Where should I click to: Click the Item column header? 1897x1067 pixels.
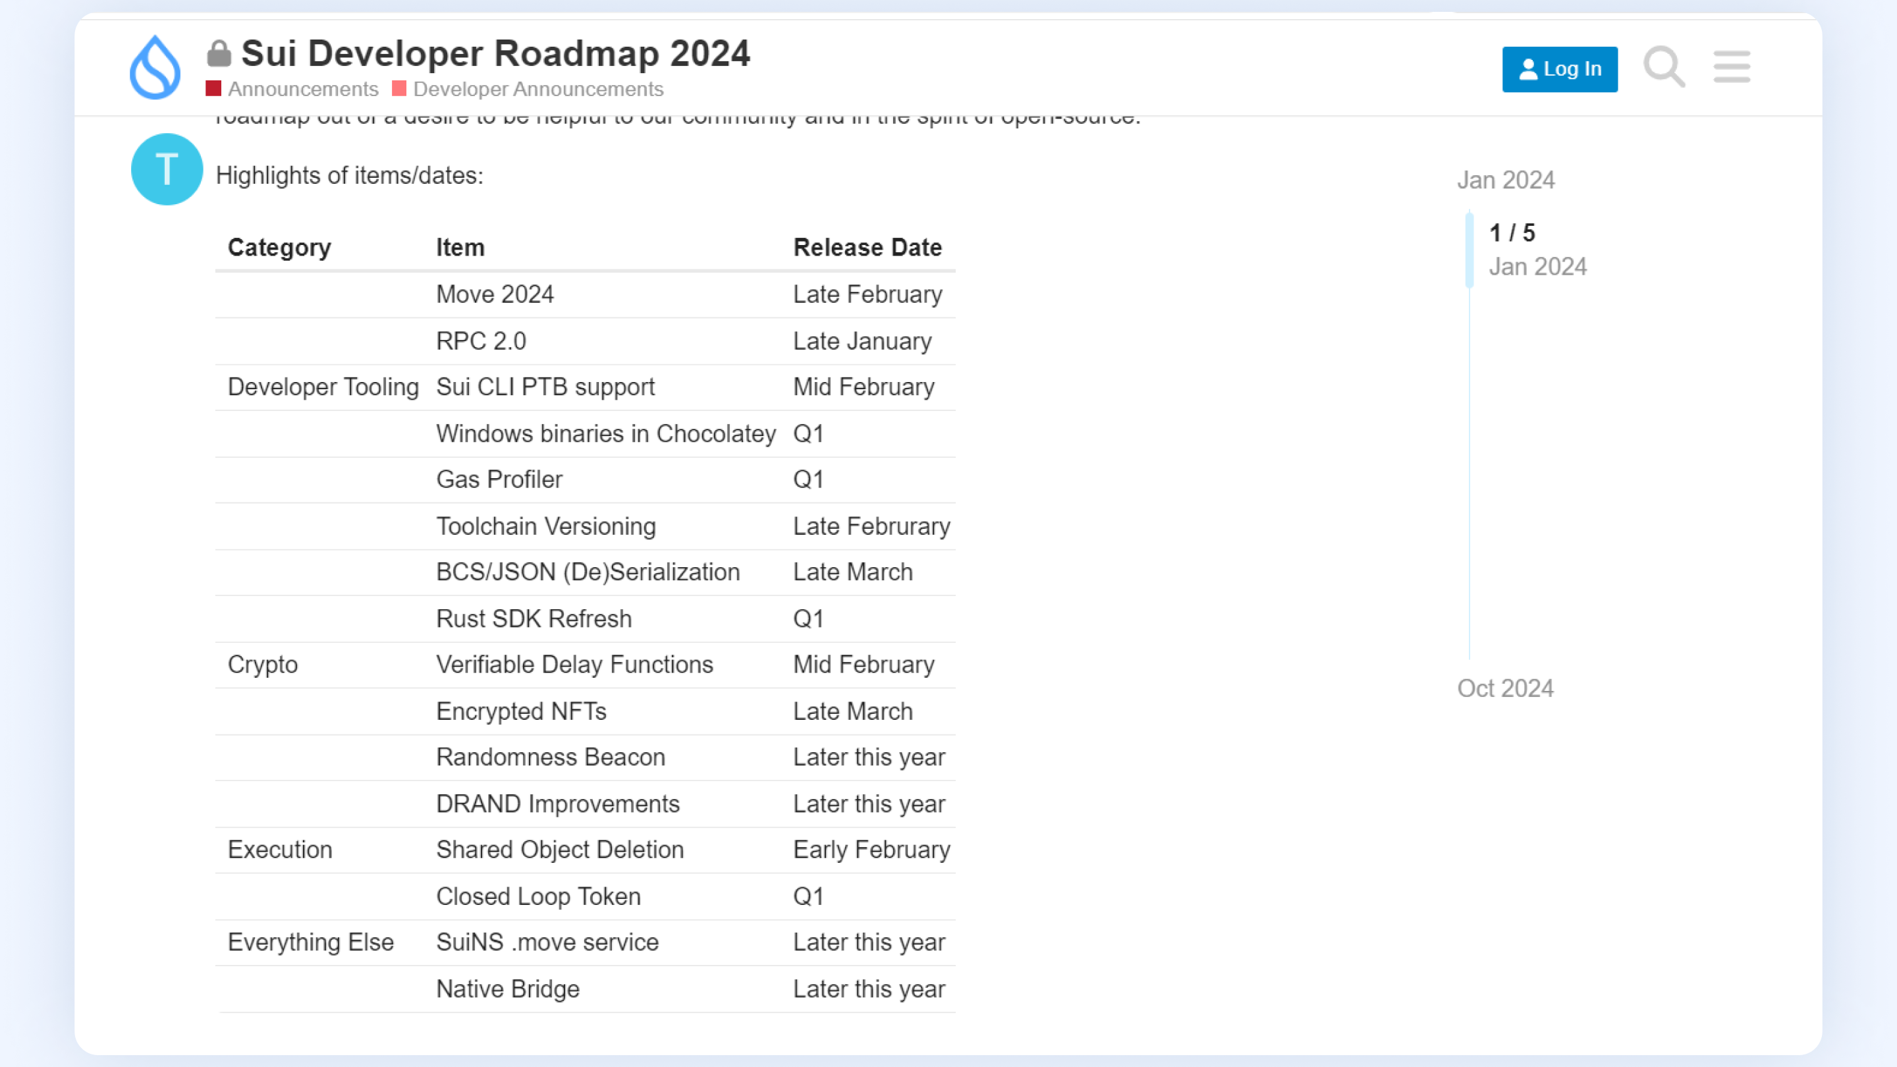pos(460,248)
